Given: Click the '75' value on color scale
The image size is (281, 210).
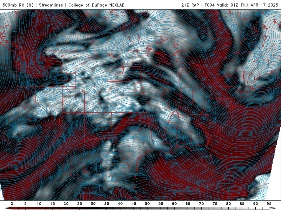Looking at the screenshot, I should 215,204.
